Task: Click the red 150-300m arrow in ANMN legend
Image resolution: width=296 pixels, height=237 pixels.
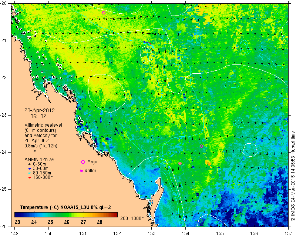Action: pyautogui.click(x=30, y=178)
